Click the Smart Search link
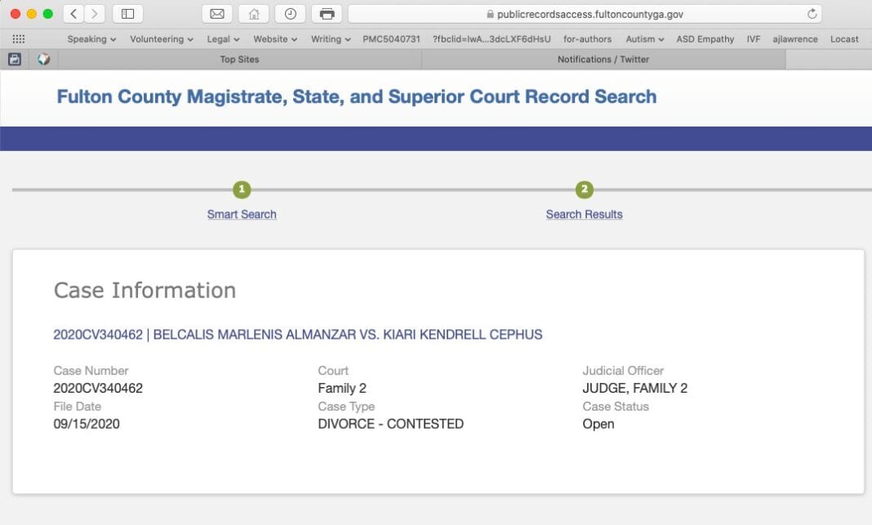 (x=242, y=214)
